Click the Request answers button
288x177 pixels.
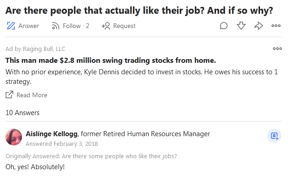click(124, 26)
